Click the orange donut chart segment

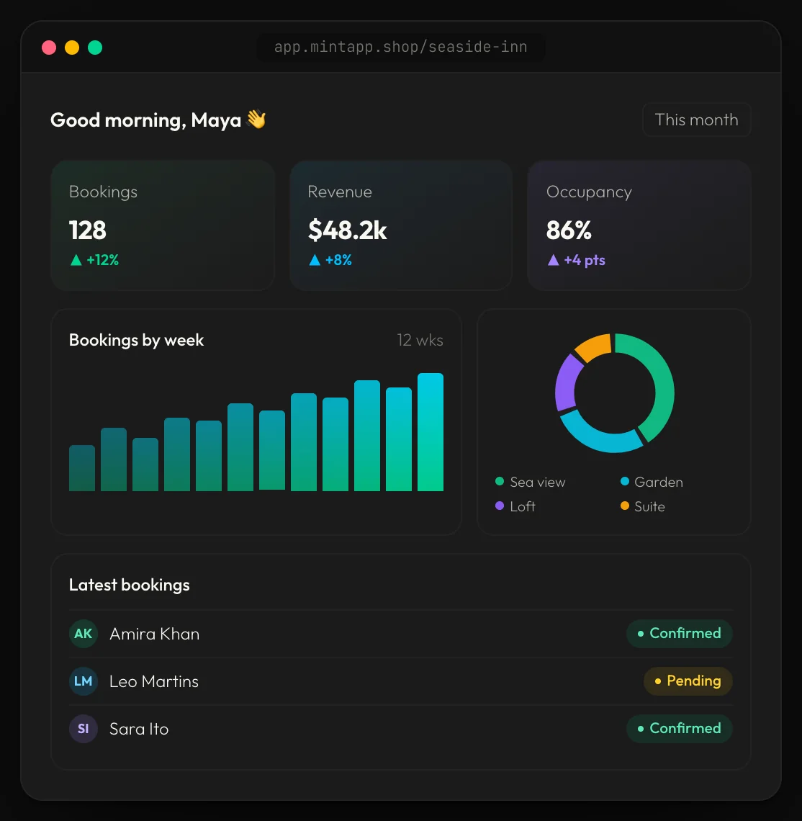595,346
